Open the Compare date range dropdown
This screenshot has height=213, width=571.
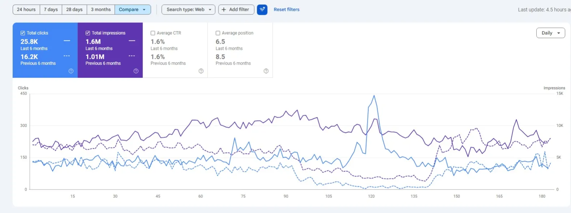point(133,9)
